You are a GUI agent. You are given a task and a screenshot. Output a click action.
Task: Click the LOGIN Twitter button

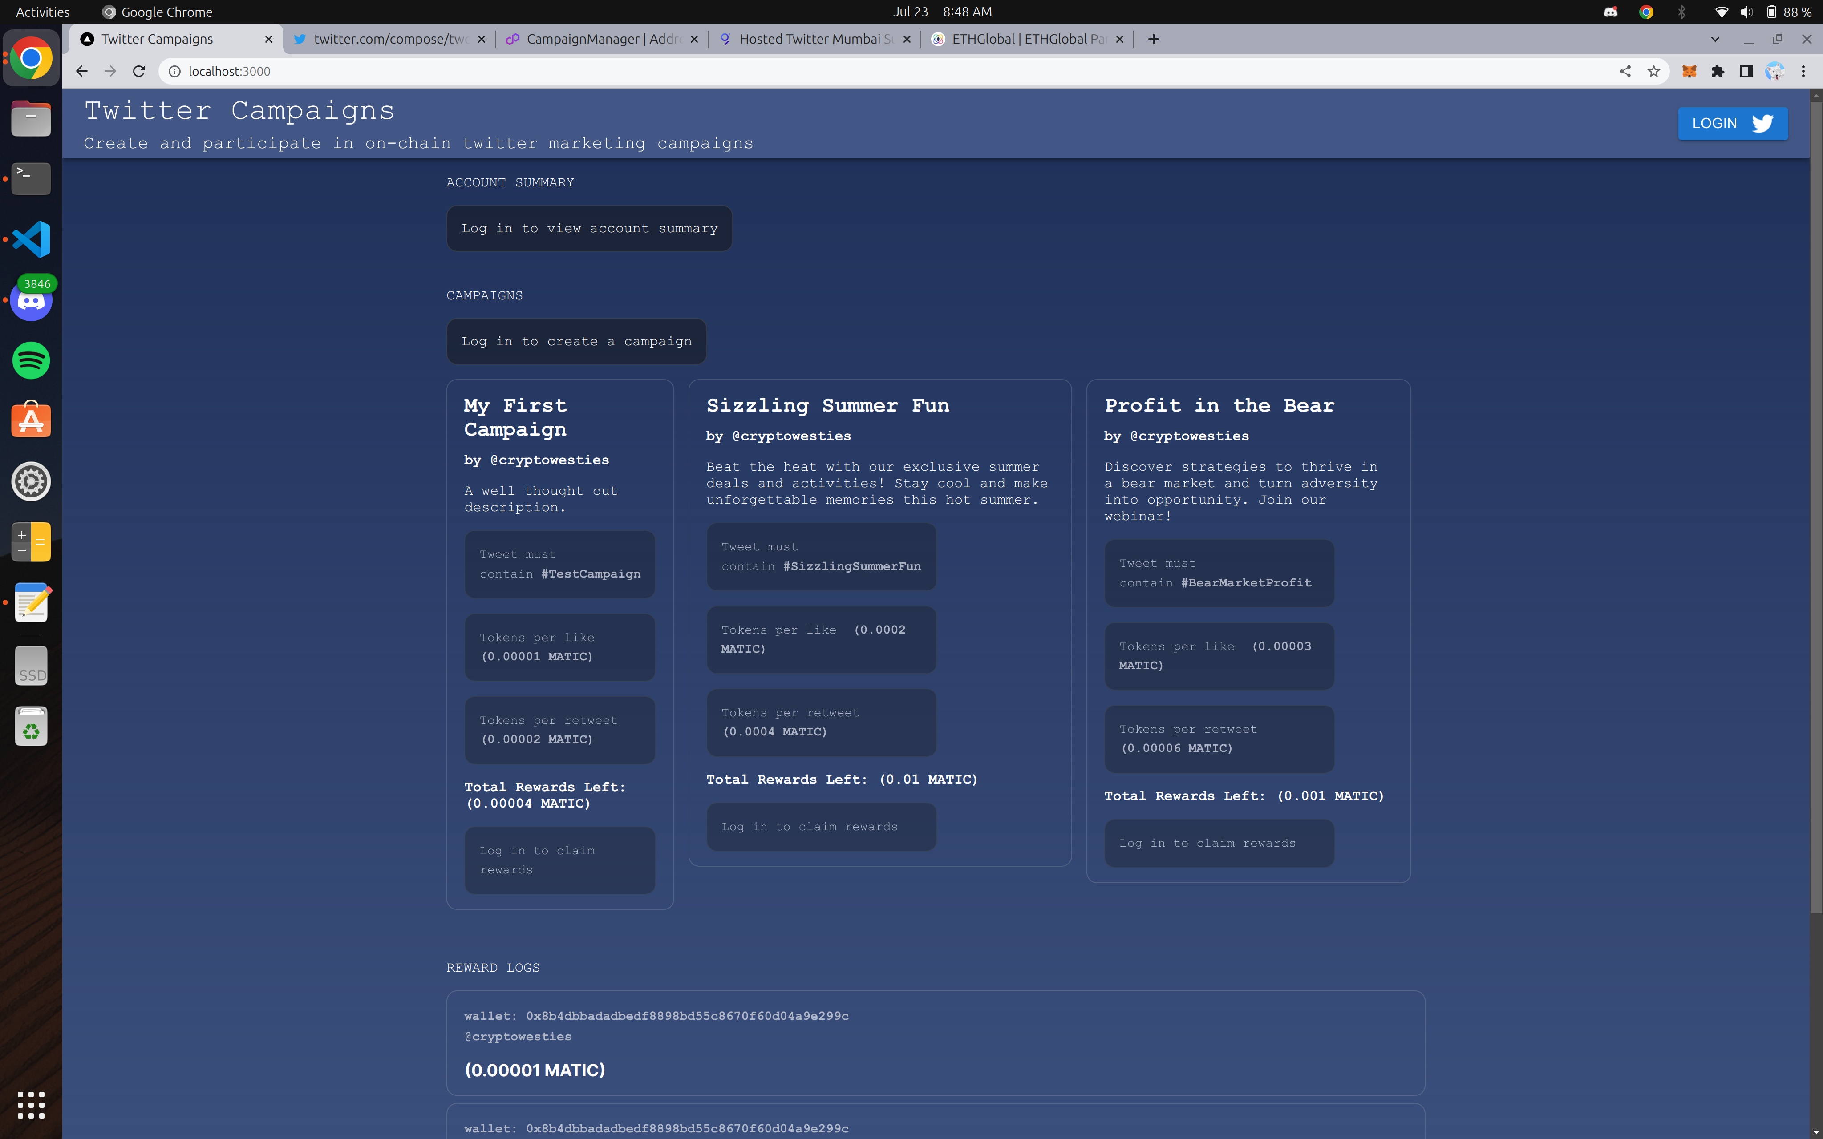(x=1732, y=124)
